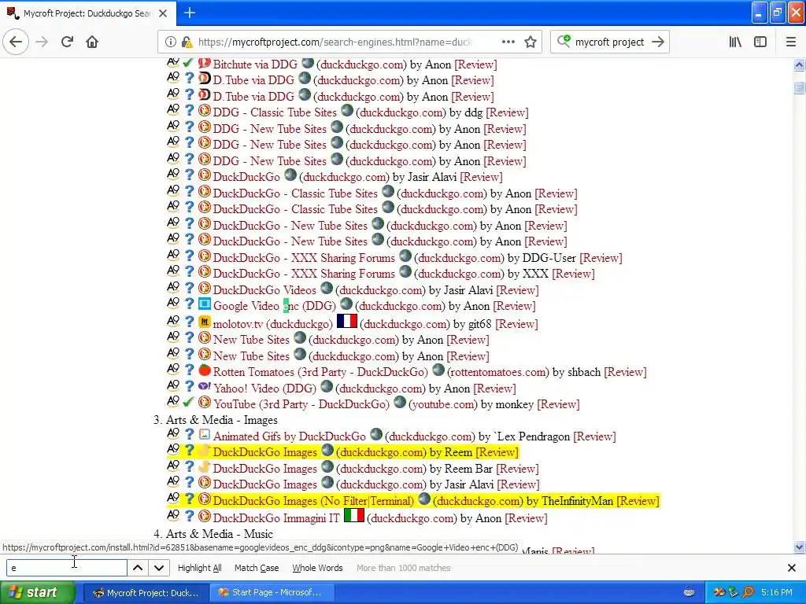Run the mycroft project search arrow
This screenshot has height=604, width=806.
[657, 42]
